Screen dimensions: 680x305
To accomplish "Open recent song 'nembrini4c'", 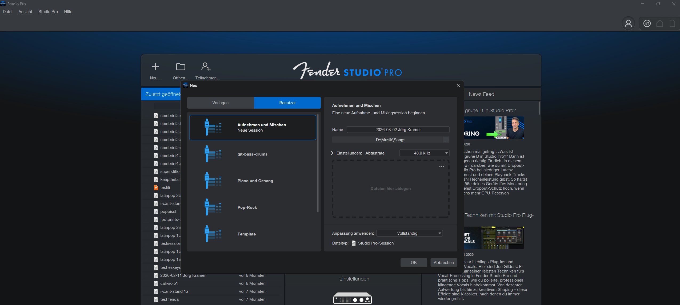I will [170, 156].
